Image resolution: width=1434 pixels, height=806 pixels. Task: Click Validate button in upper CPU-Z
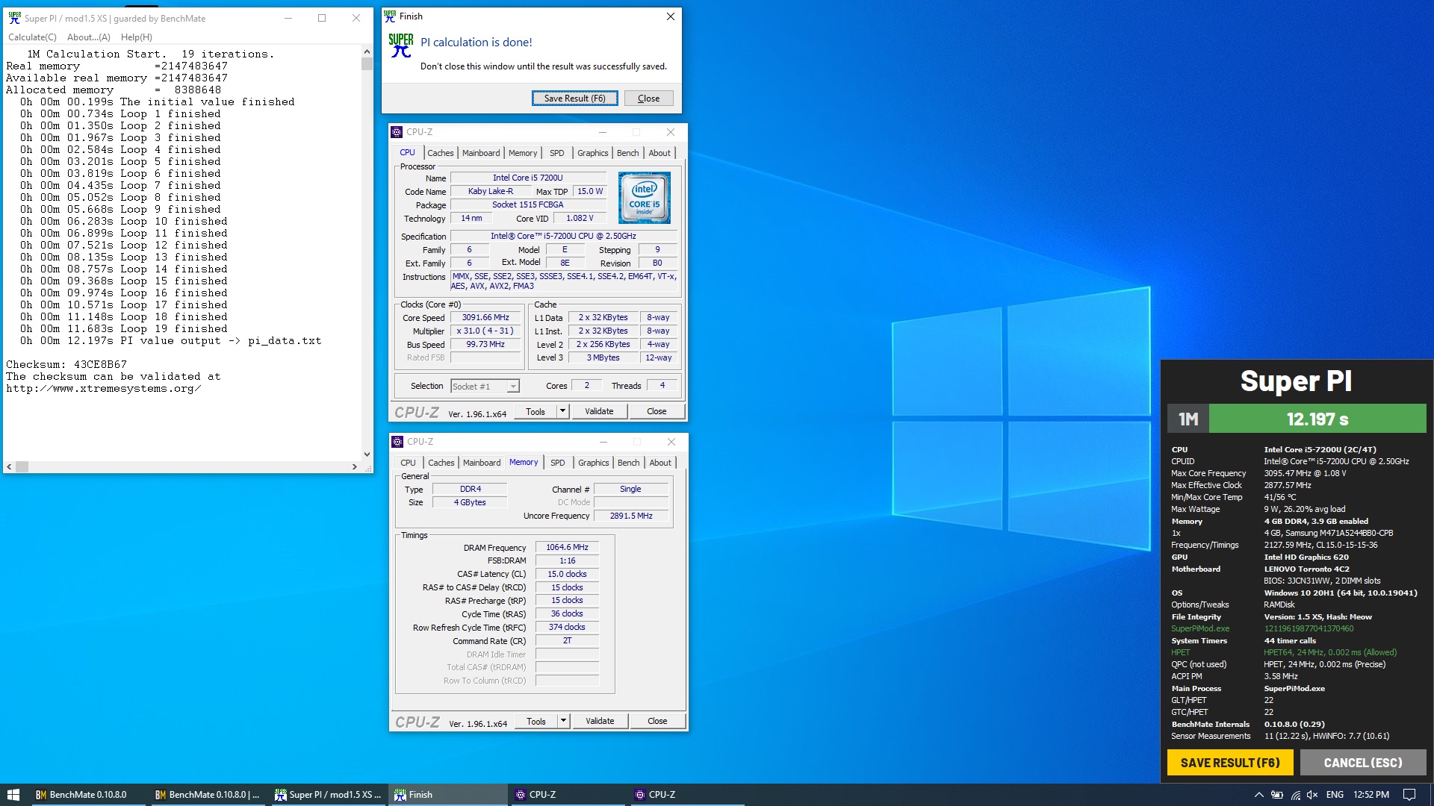[x=599, y=411]
